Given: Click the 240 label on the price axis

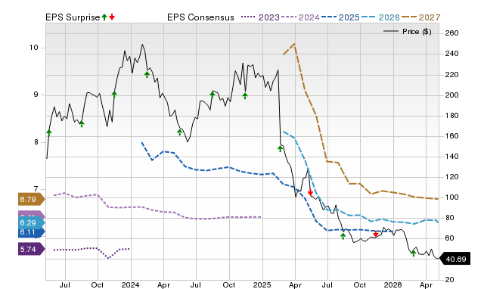Looking at the screenshot, I should 451,54.
